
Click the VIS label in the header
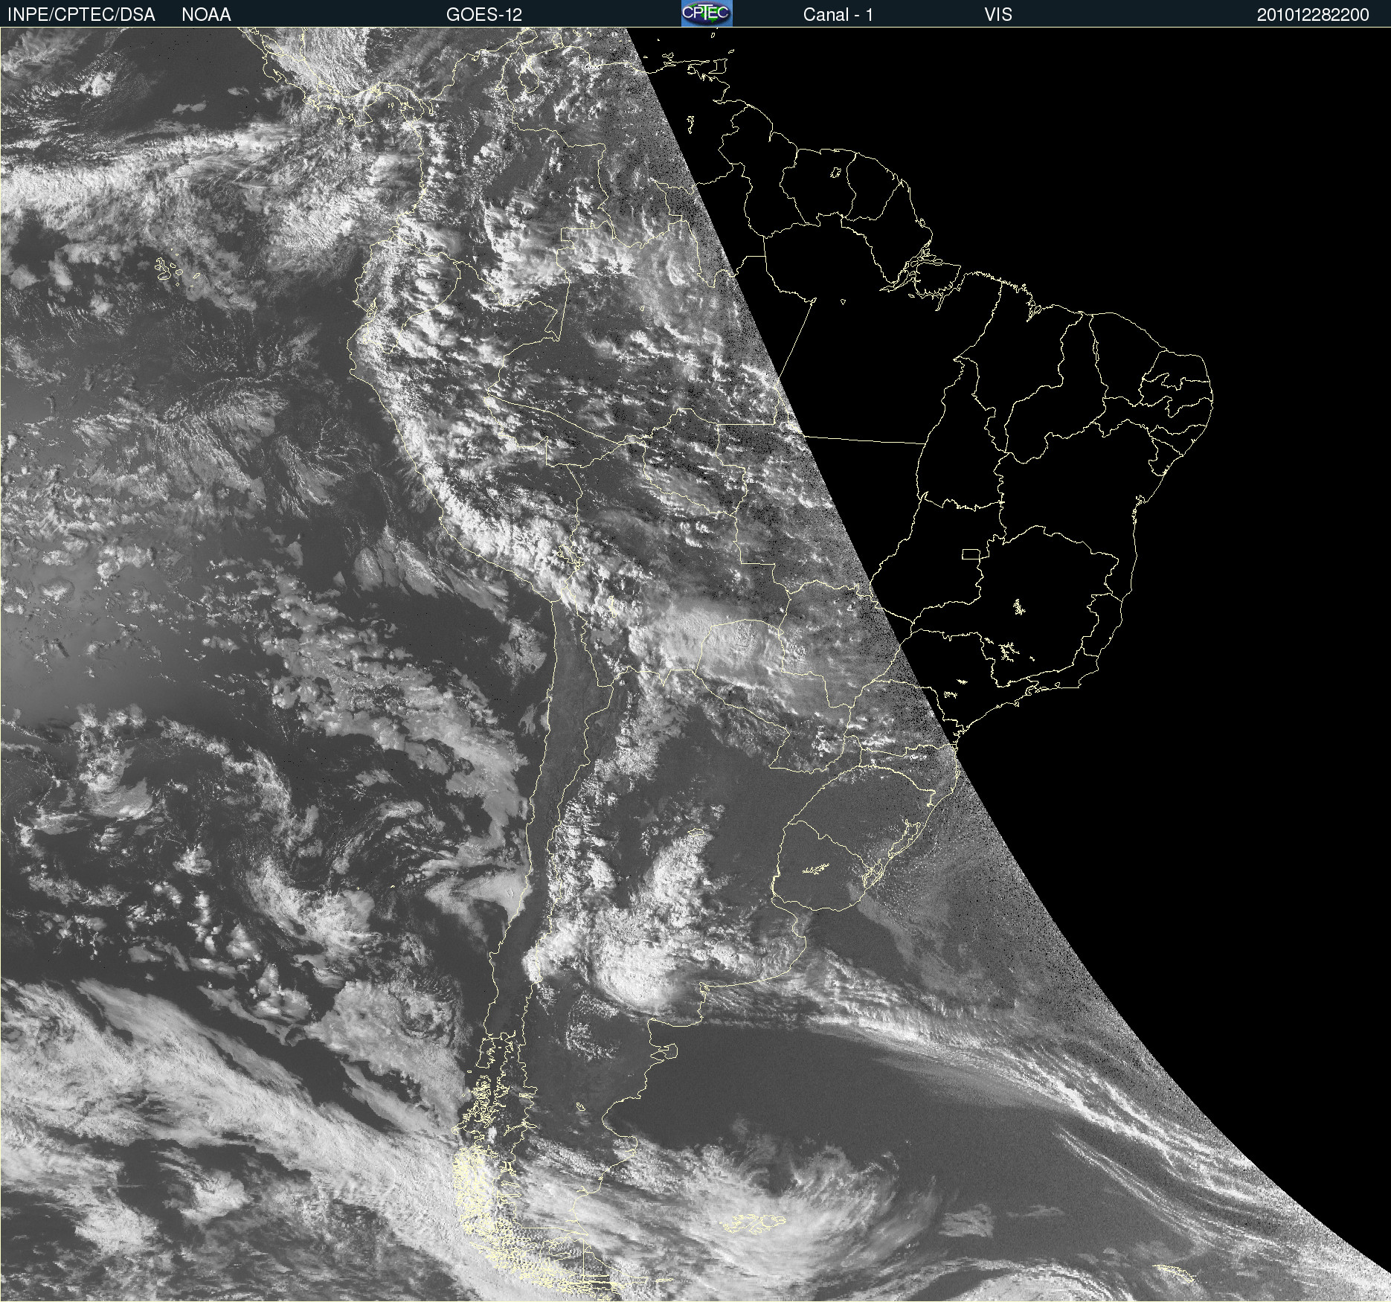[998, 15]
